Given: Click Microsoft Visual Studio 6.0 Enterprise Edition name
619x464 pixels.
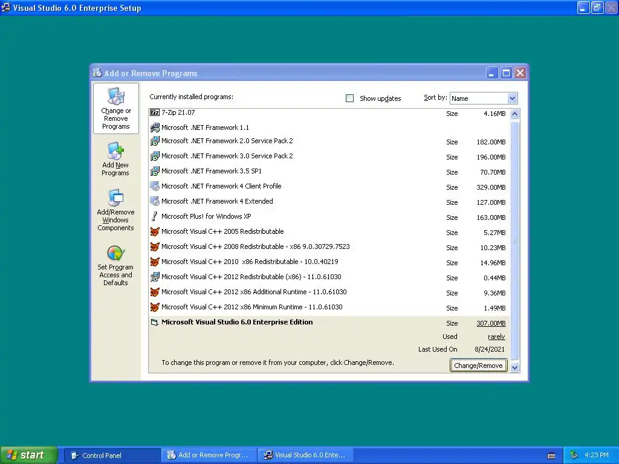Looking at the screenshot, I should click(237, 323).
